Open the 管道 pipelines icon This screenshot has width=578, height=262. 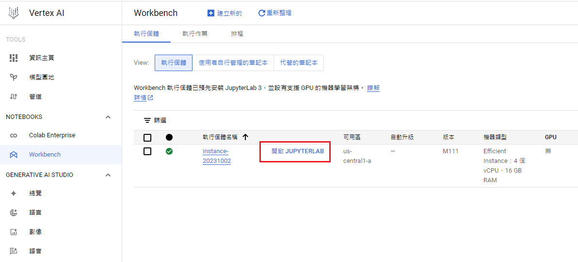coord(14,97)
